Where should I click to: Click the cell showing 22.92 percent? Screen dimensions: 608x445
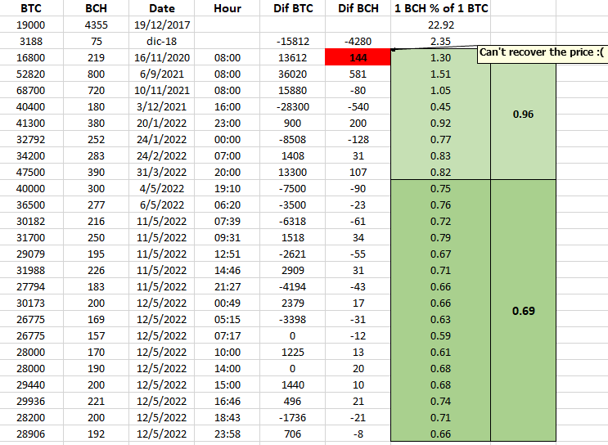pos(441,25)
